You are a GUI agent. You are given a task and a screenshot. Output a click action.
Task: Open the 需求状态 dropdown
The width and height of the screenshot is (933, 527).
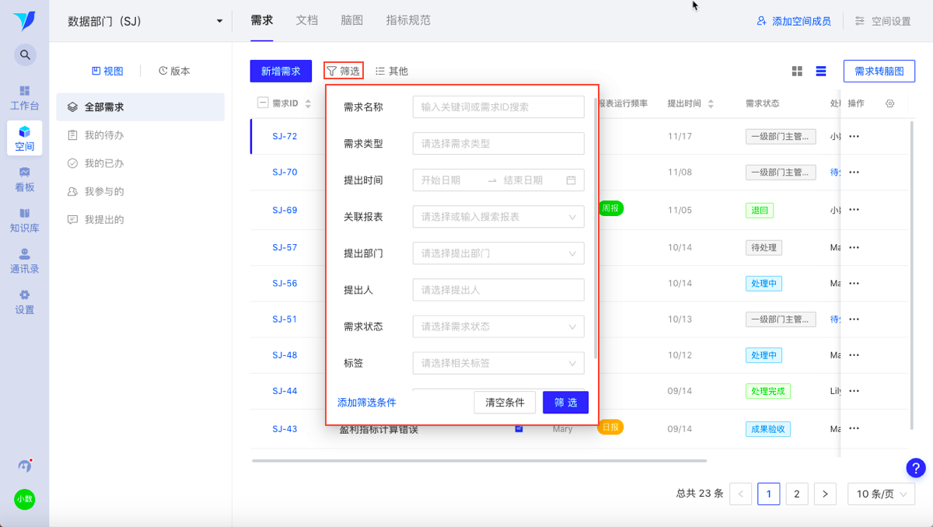(x=498, y=326)
